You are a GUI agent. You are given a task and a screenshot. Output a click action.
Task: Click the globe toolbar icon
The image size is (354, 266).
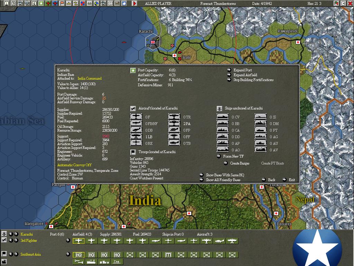(96, 3)
